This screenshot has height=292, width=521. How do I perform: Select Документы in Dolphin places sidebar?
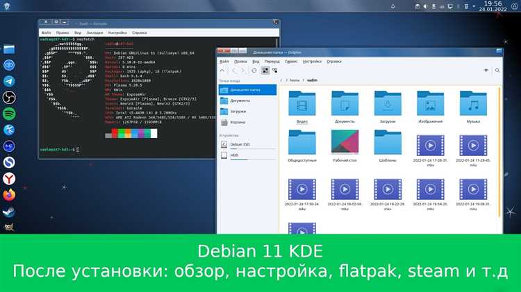247,101
